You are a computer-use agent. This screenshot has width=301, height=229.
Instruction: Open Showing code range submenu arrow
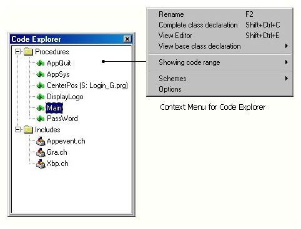click(x=287, y=62)
